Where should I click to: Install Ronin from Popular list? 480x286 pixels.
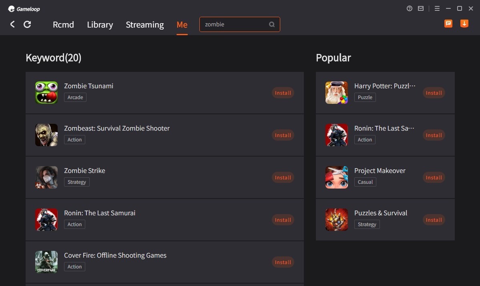click(x=434, y=135)
